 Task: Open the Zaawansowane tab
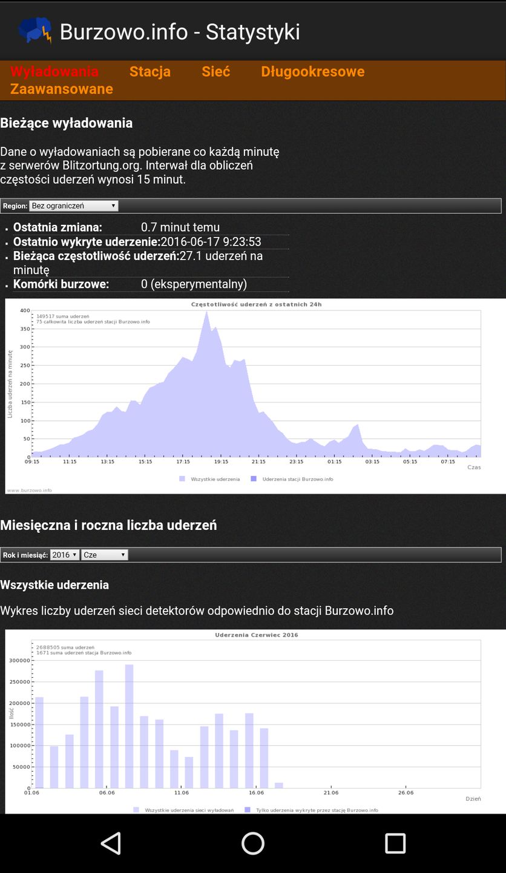pyautogui.click(x=62, y=89)
